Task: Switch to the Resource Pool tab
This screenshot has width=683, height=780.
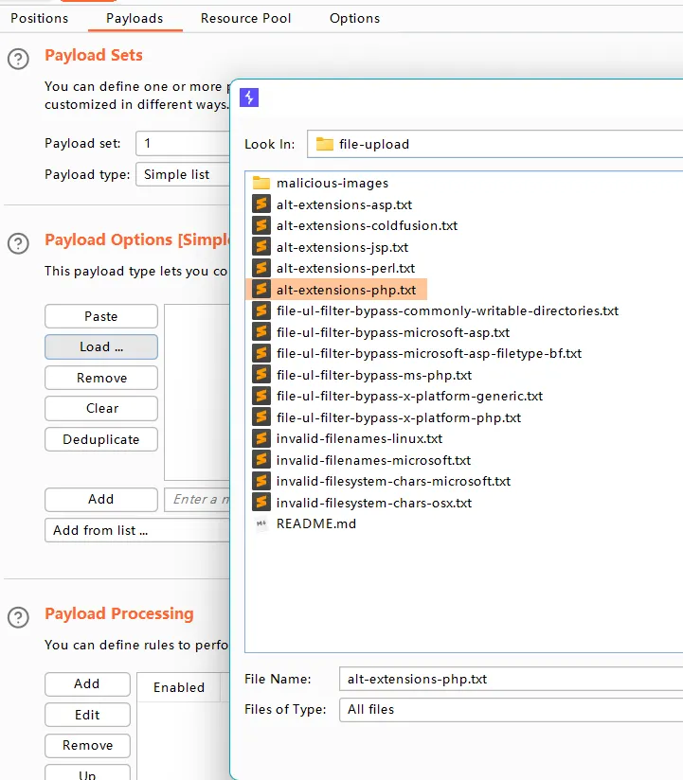Action: coord(245,18)
